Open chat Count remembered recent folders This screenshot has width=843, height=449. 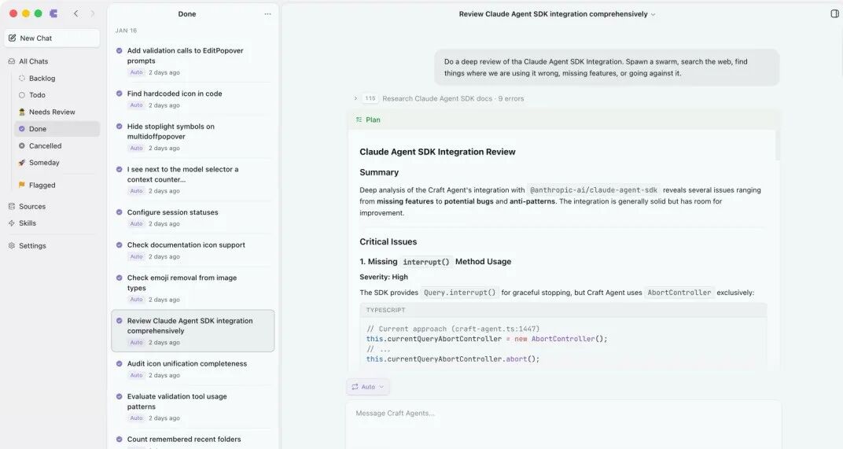click(x=193, y=440)
